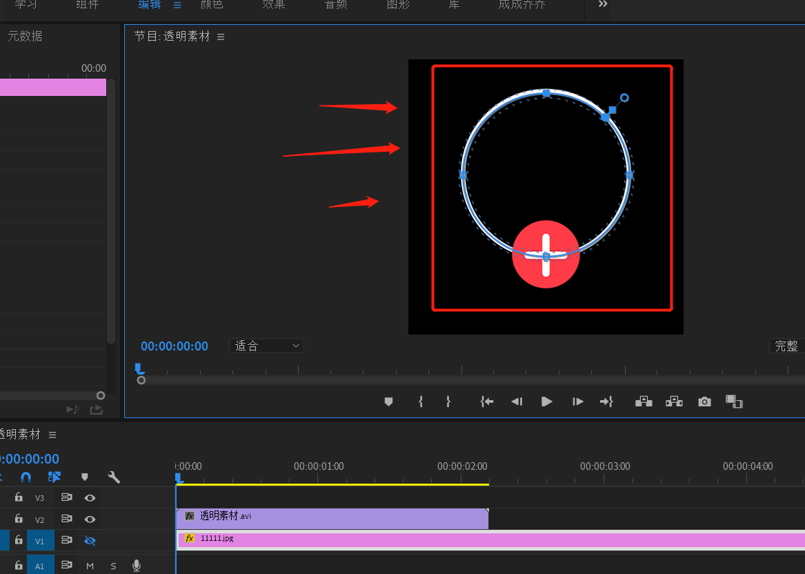Viewport: 805px width, 574px height.
Task: Click timeline ruler at 00:00:03:00
Action: (605, 466)
